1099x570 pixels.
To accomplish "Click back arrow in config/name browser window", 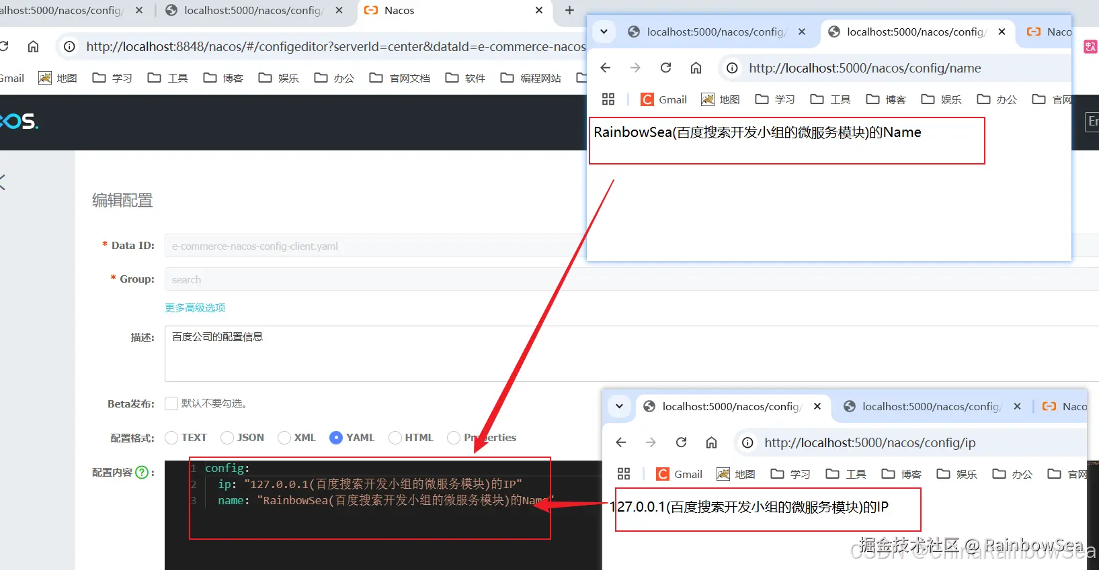I will point(606,68).
